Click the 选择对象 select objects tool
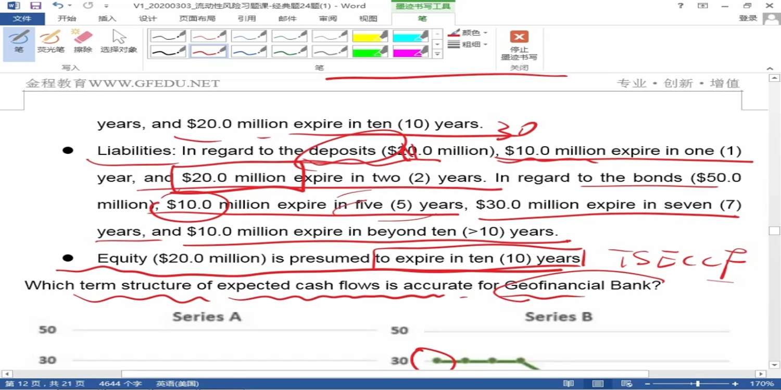Viewport: 781px width, 390px height. [x=119, y=42]
